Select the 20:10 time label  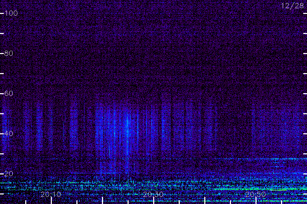point(51,194)
